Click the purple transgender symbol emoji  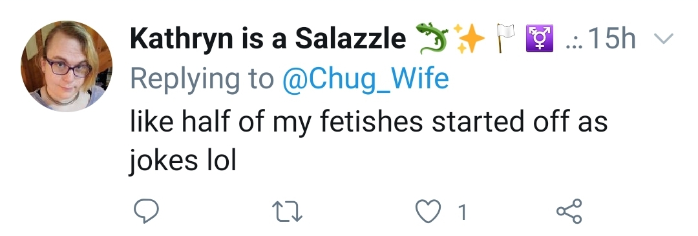click(x=540, y=39)
